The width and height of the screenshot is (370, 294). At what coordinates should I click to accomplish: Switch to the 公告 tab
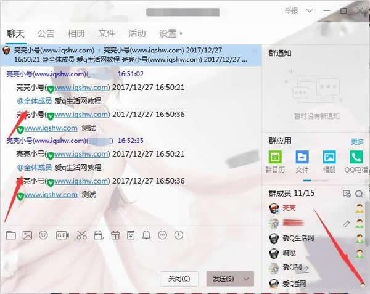click(x=46, y=33)
